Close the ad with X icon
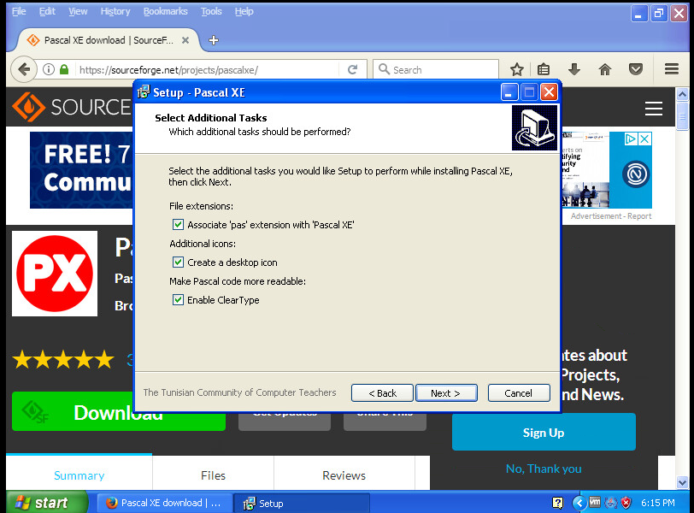 [x=645, y=139]
